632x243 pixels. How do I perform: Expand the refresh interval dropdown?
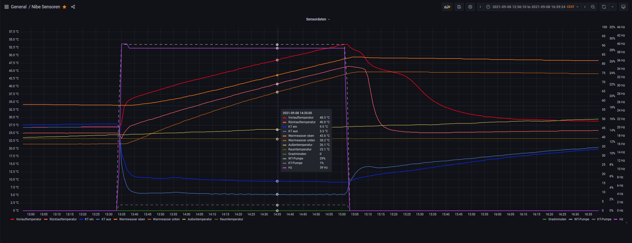(x=612, y=7)
